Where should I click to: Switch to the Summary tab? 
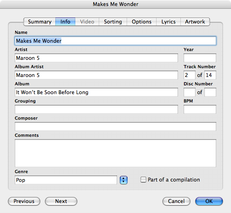[x=39, y=22]
